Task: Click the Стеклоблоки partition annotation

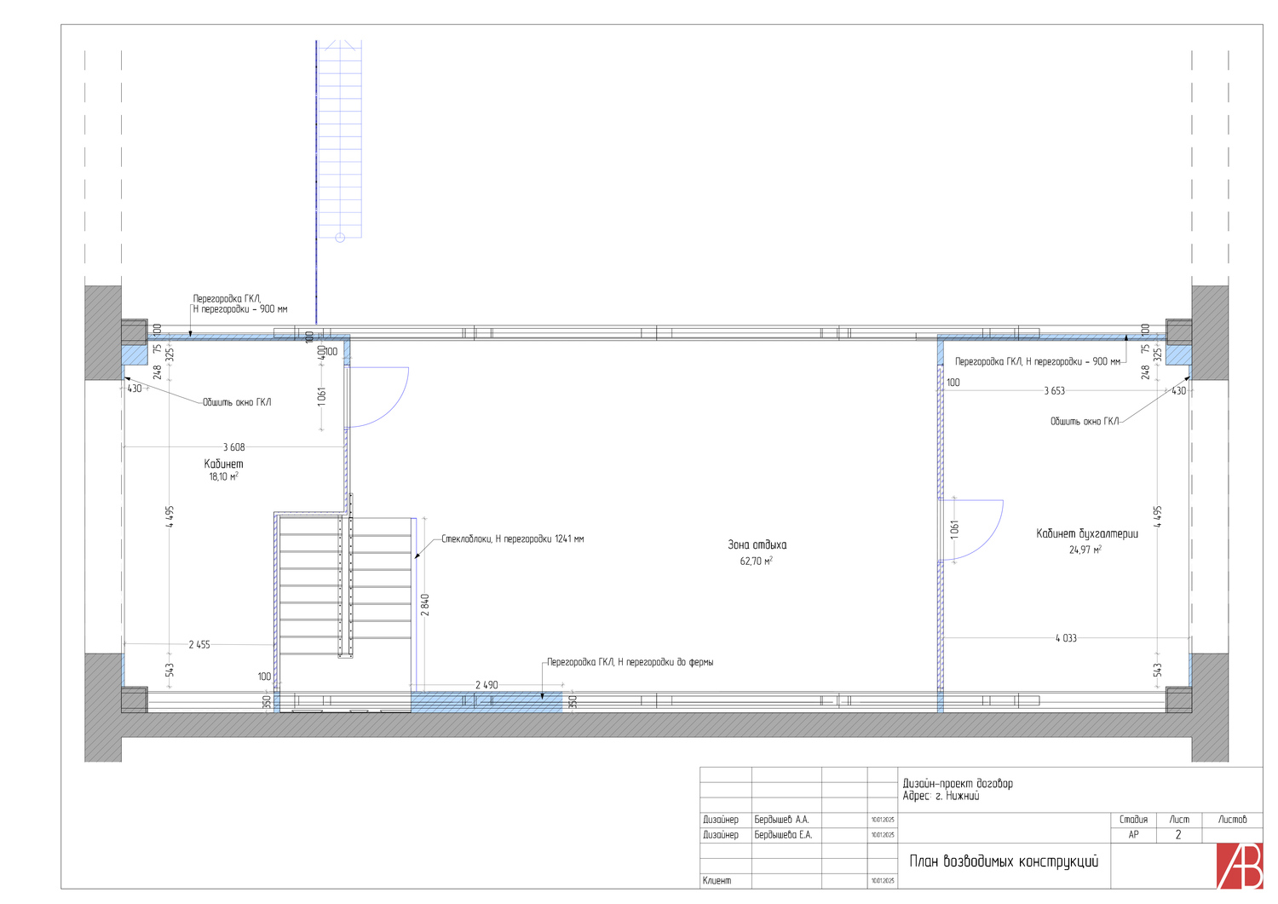Action: [512, 539]
